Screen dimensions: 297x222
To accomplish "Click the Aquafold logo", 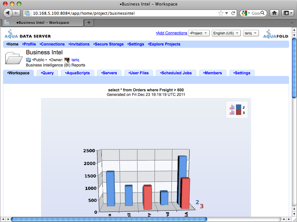I will click(276, 34).
